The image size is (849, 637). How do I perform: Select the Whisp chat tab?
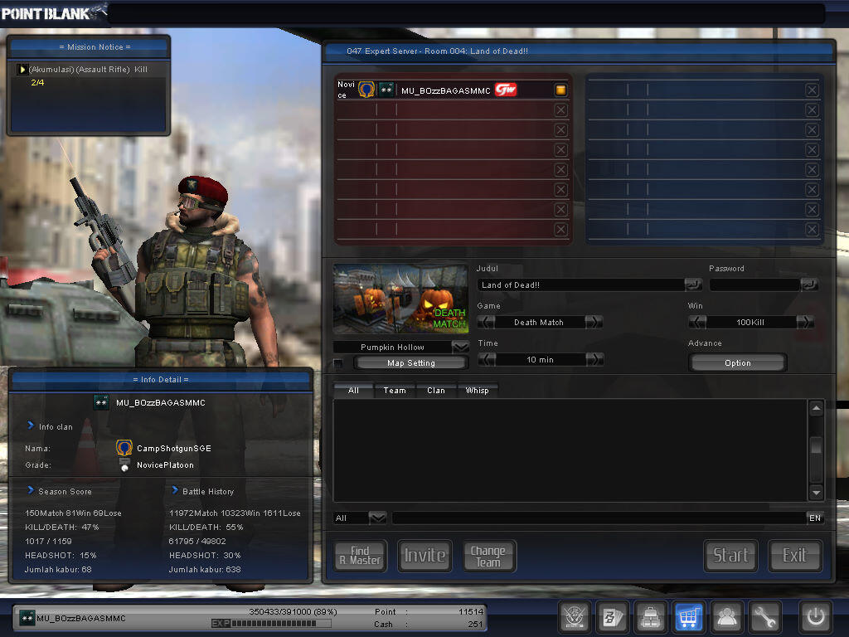point(477,390)
